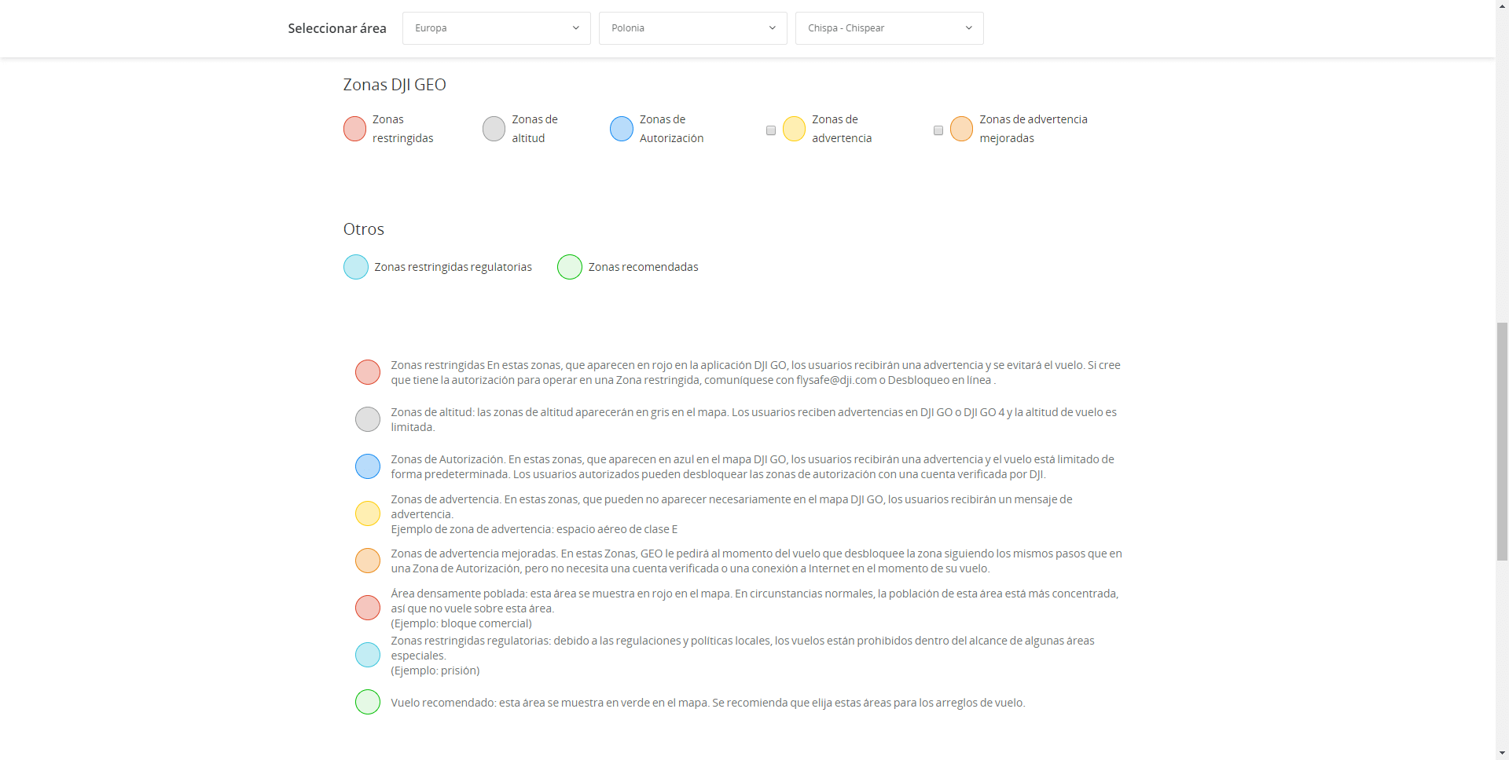Click the (Ejemplo: bloque comercial) text
Image resolution: width=1509 pixels, height=760 pixels.
(x=461, y=623)
